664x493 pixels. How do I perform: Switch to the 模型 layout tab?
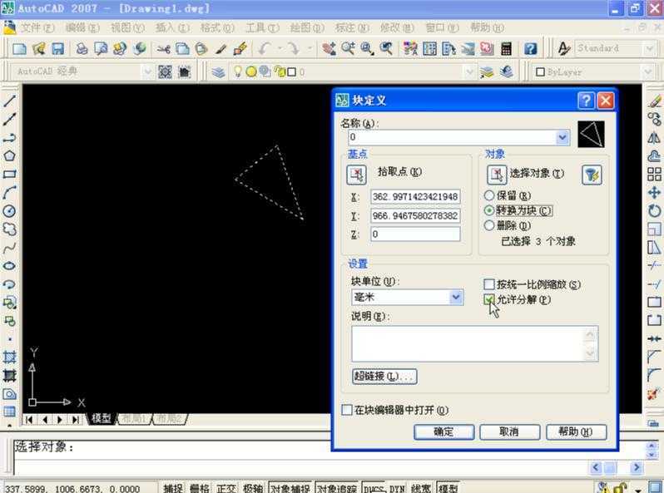click(102, 419)
